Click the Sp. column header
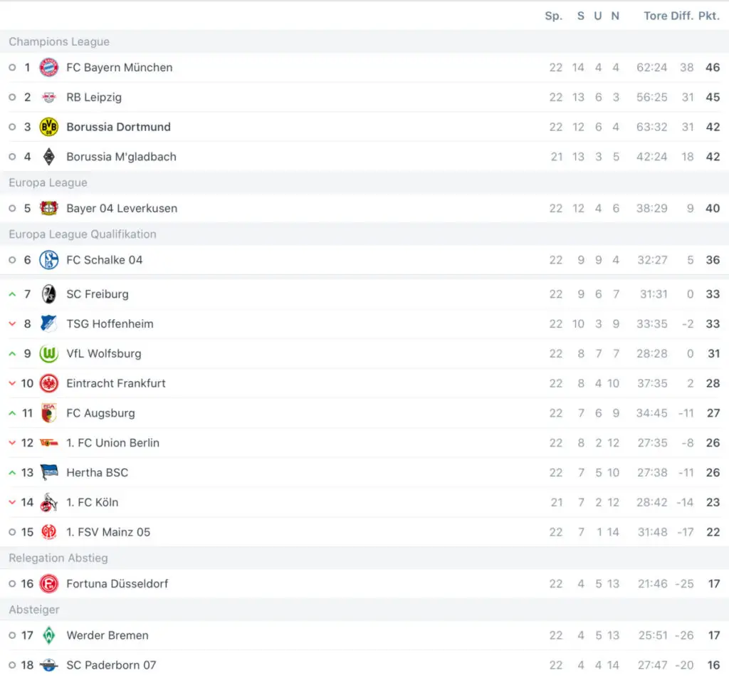This screenshot has width=729, height=676. (554, 16)
